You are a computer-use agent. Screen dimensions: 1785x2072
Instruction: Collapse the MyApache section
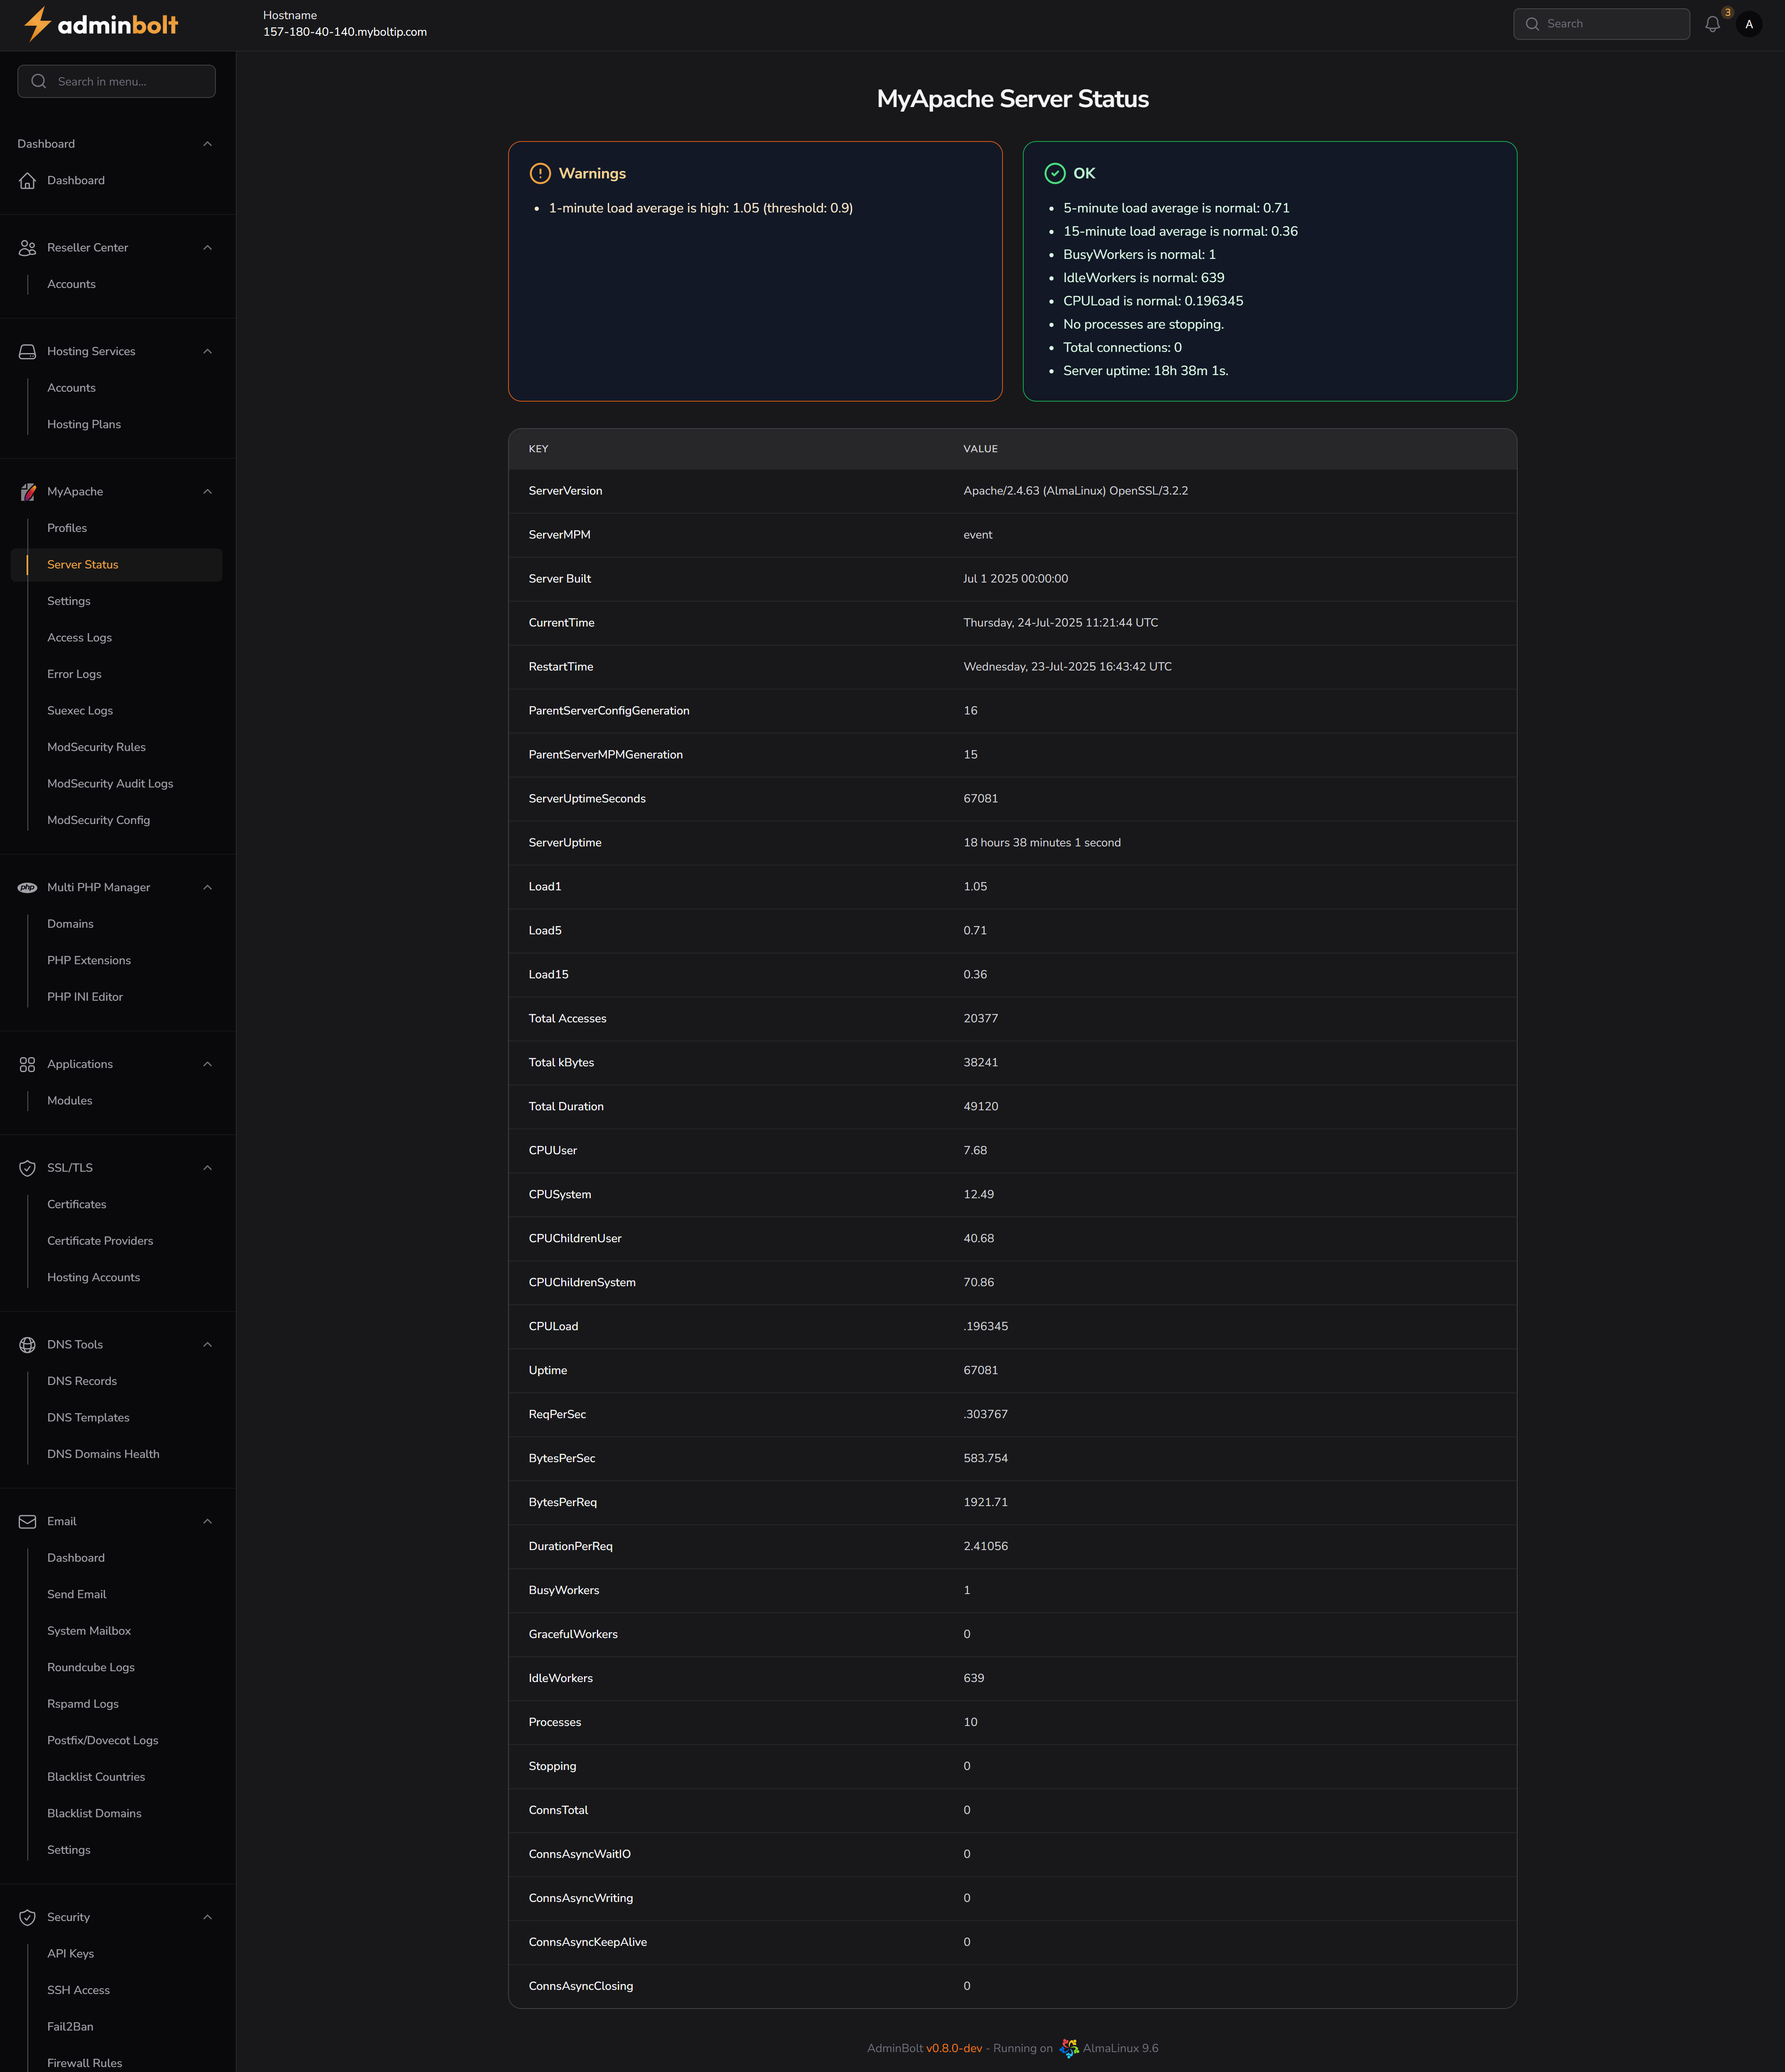tap(207, 491)
